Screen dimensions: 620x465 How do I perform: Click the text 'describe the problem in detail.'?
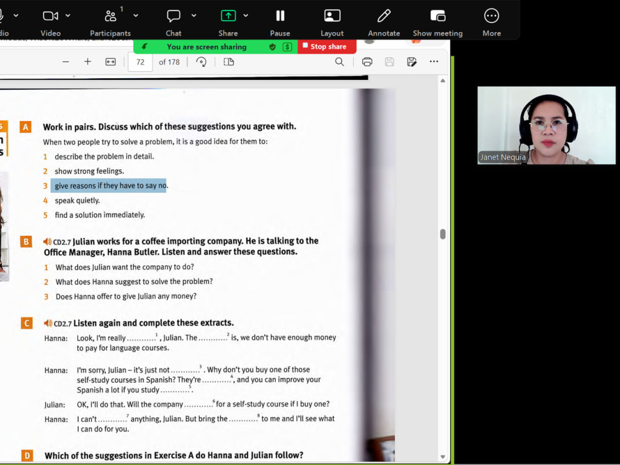coord(104,157)
